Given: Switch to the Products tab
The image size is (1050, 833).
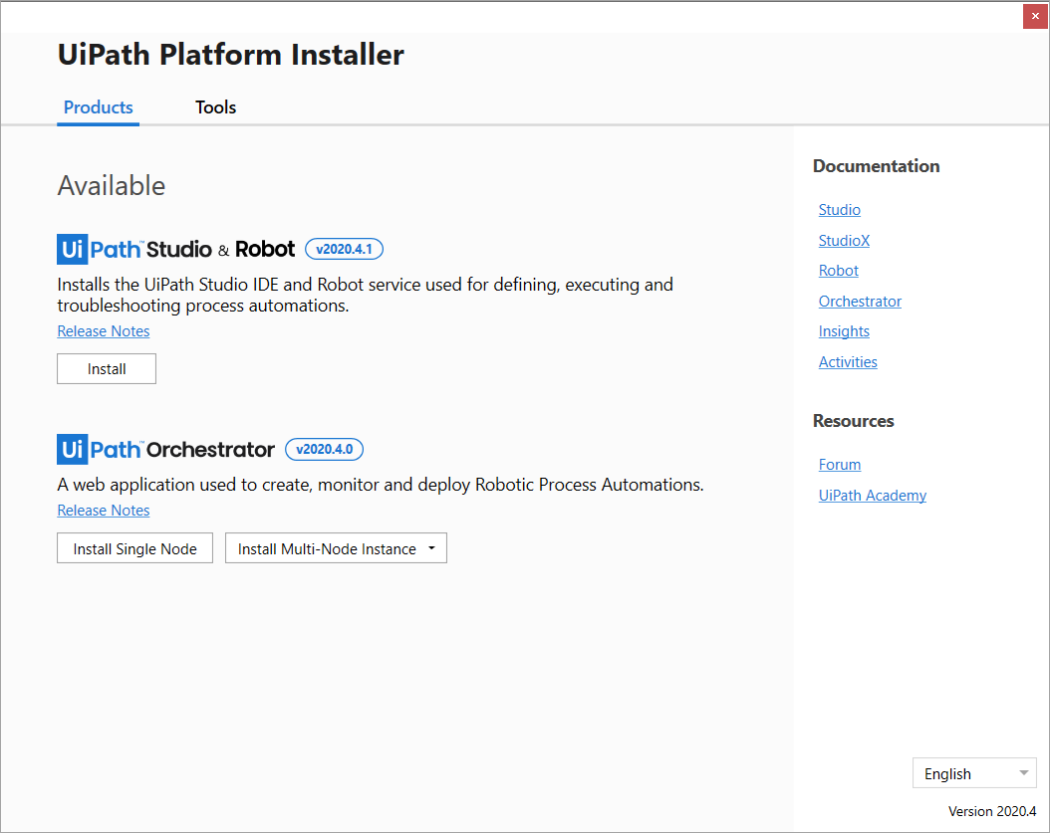Looking at the screenshot, I should coord(98,107).
